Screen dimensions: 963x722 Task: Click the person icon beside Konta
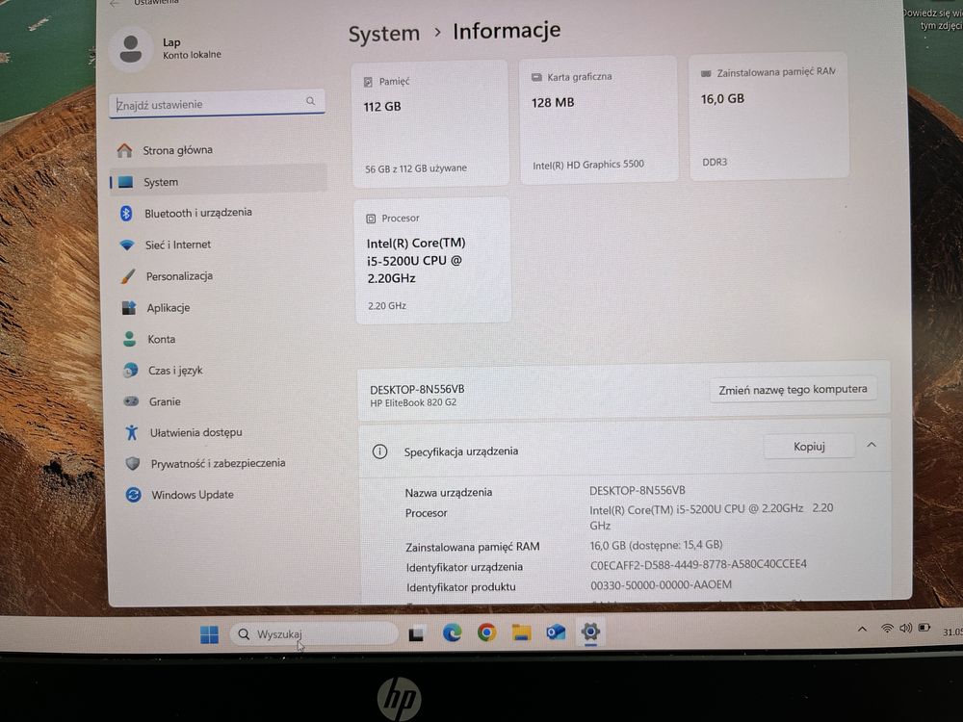click(x=130, y=339)
